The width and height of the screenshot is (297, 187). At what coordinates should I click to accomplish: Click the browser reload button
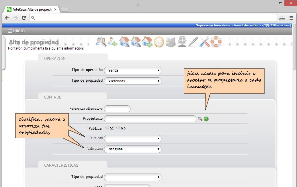[24, 18]
